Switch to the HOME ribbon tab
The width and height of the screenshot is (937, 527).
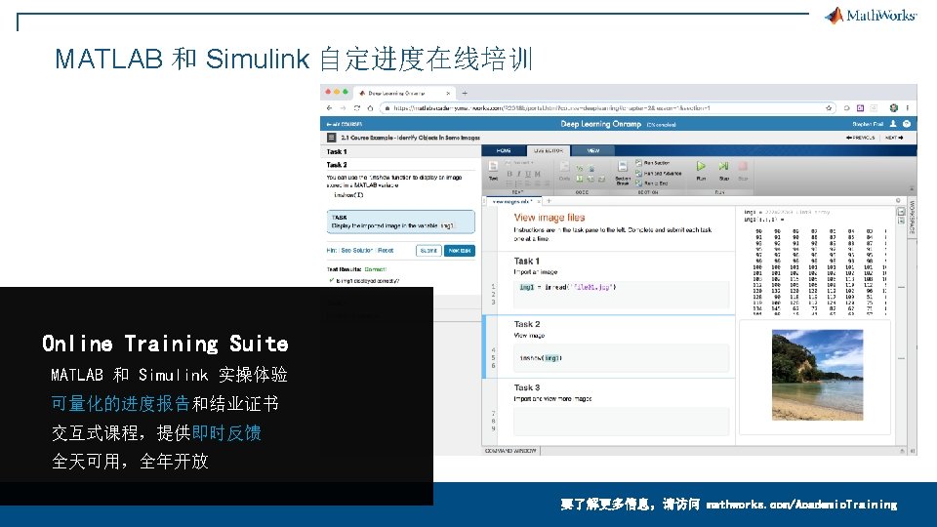pos(504,150)
